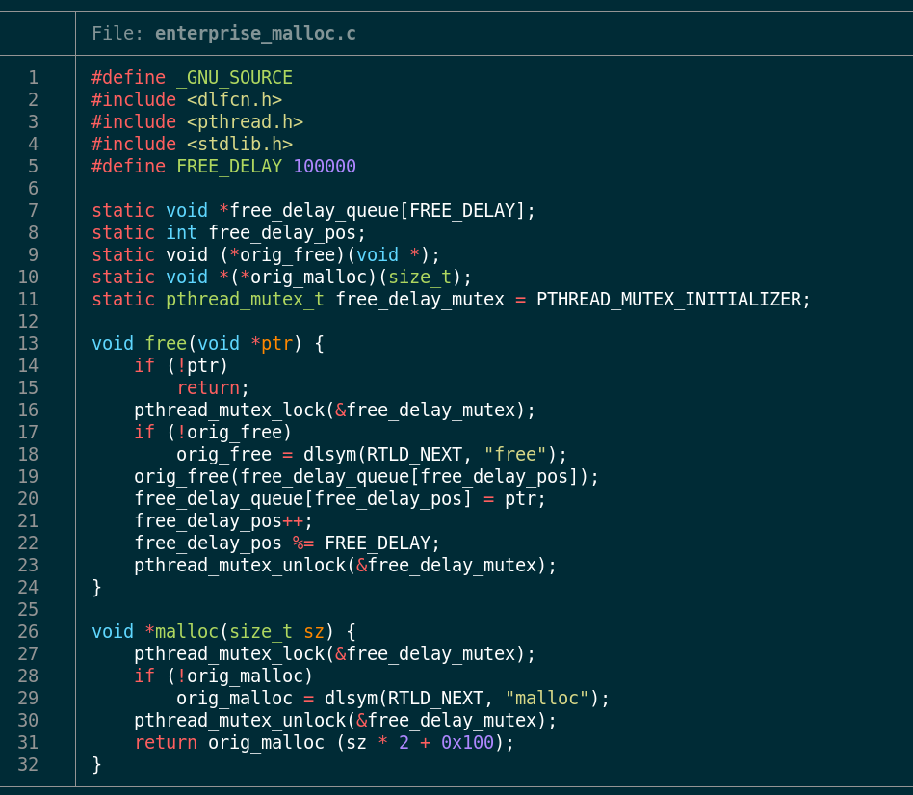Viewport: 913px width, 795px height.
Task: Click the malloc function name in its definition
Action: coord(187,632)
